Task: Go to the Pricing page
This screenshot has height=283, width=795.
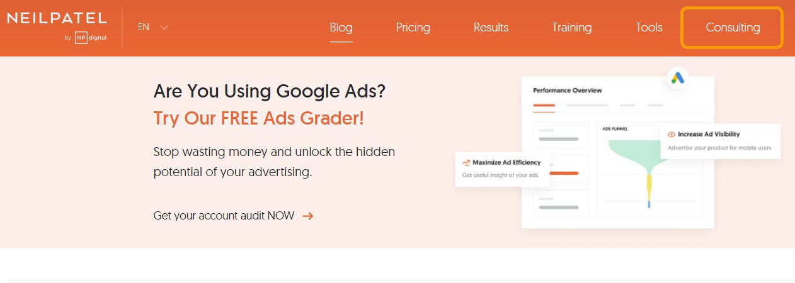Action: click(413, 28)
